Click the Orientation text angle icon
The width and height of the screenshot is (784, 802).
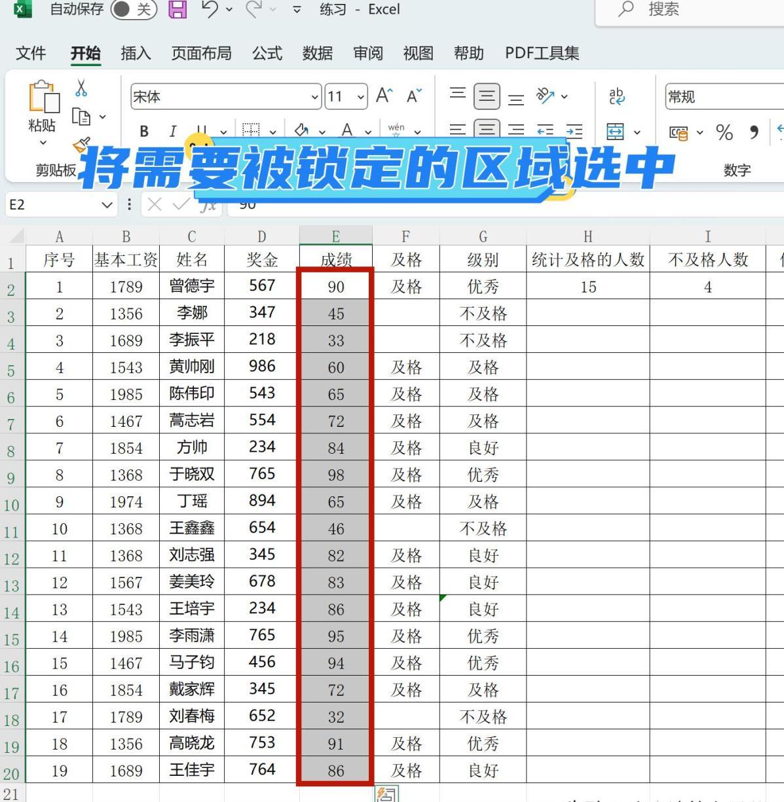(x=546, y=96)
